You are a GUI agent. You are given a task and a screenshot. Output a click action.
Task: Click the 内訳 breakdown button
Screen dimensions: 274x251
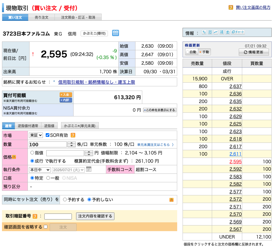(66, 100)
